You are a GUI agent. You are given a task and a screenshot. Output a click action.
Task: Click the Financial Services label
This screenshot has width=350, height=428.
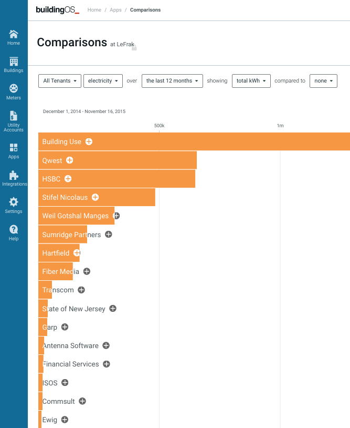tap(70, 364)
